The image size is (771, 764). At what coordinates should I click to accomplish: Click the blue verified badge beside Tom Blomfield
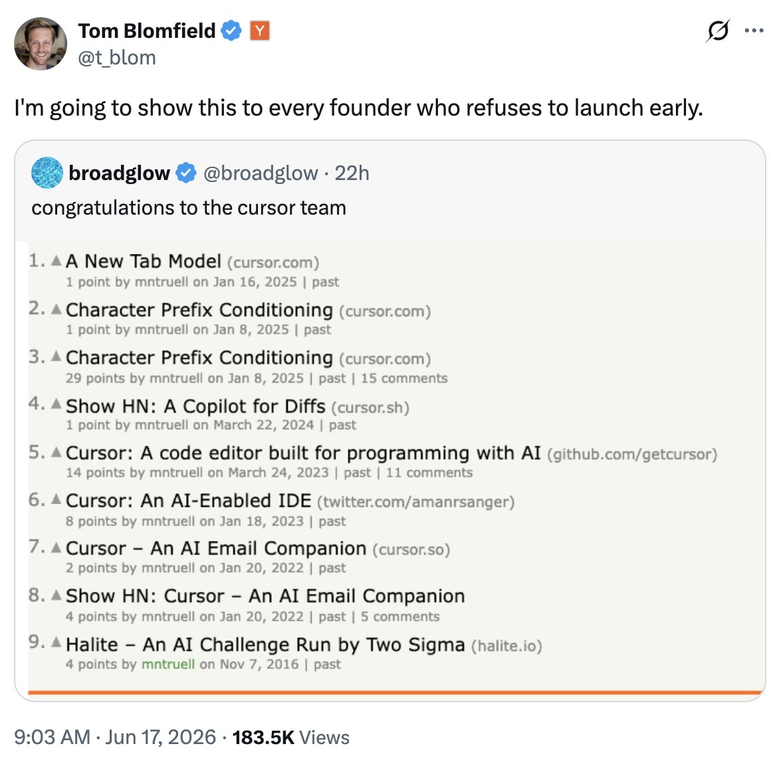click(x=231, y=31)
